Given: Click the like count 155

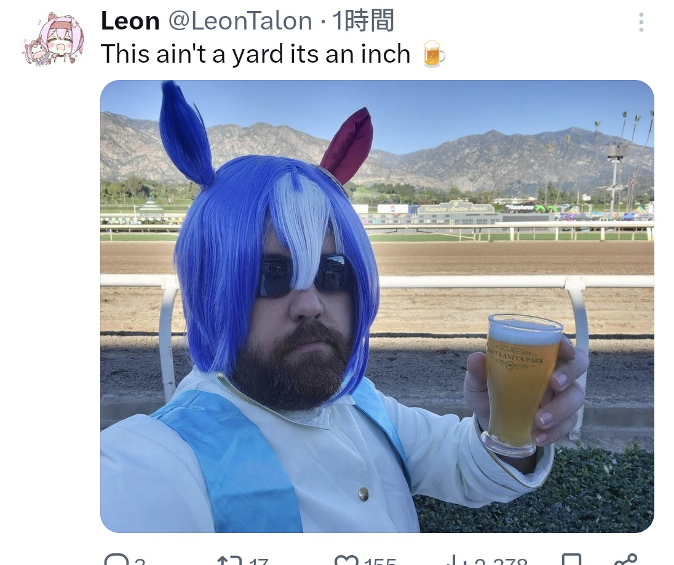Looking at the screenshot, I should point(381,561).
